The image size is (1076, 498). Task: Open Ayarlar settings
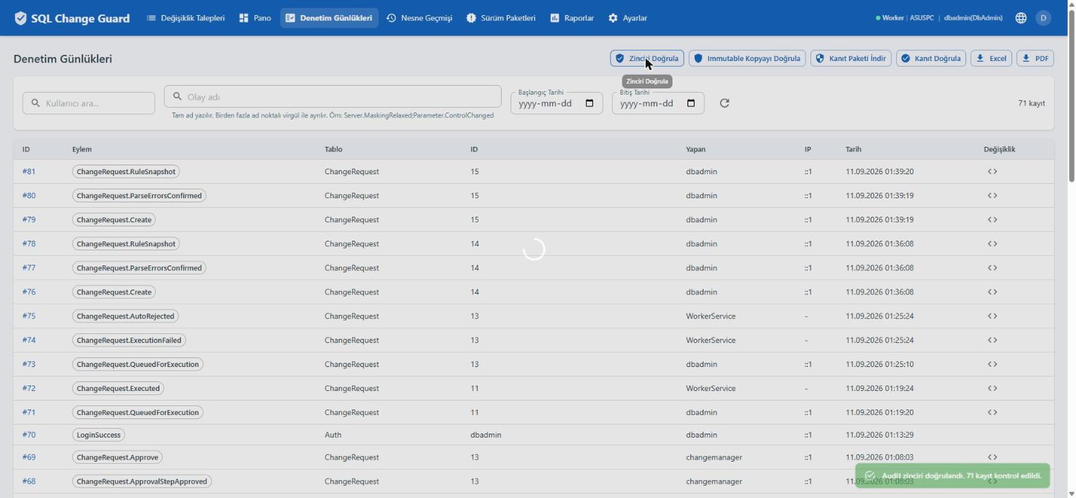627,19
